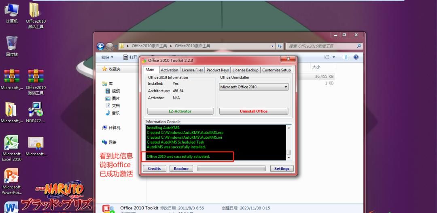
Task: Click the EZ-Activator button
Action: [x=180, y=111]
